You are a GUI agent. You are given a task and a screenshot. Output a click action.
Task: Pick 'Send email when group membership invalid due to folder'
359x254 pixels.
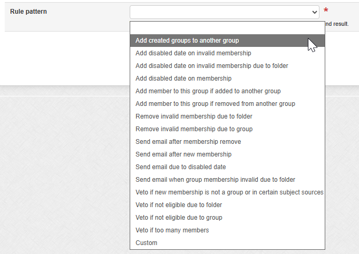[215, 180]
